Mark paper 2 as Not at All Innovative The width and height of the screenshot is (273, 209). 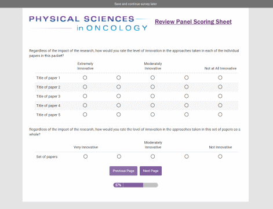pos(220,87)
